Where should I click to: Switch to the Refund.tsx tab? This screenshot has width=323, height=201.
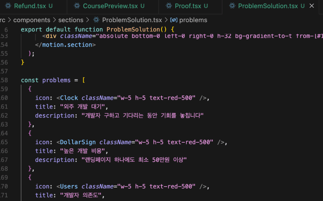click(x=30, y=6)
